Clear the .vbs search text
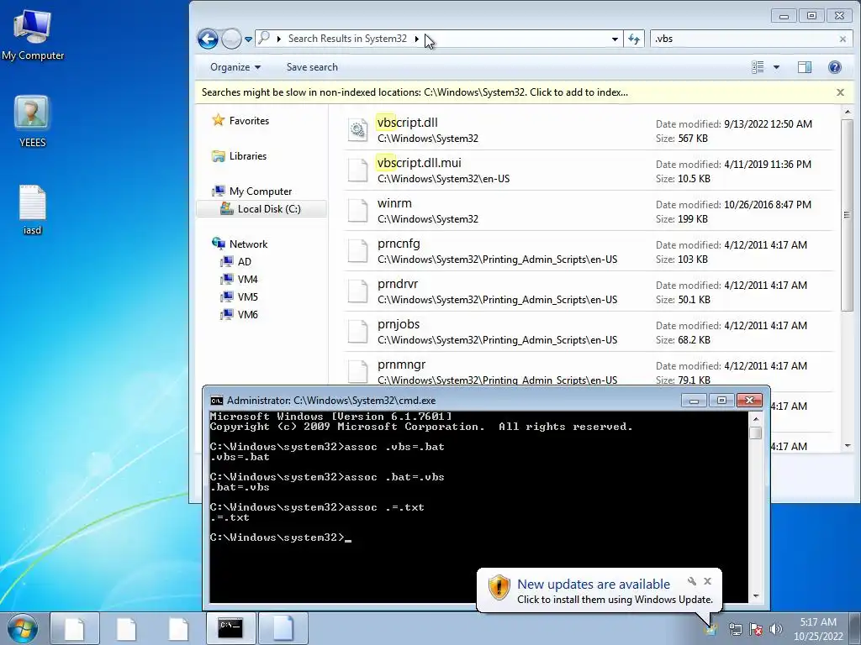Viewport: 861px width, 645px height. pos(843,39)
